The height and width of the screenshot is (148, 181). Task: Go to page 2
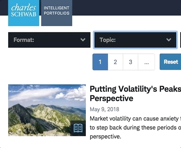pyautogui.click(x=115, y=62)
